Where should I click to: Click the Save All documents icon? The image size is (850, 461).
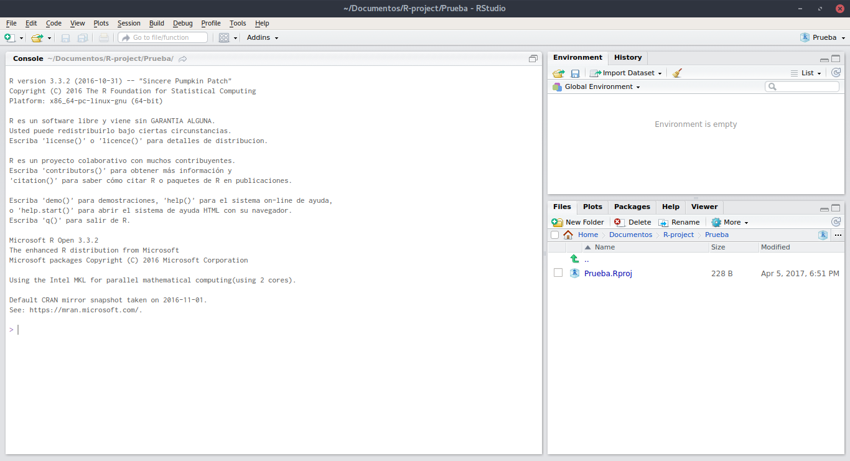pos(82,38)
